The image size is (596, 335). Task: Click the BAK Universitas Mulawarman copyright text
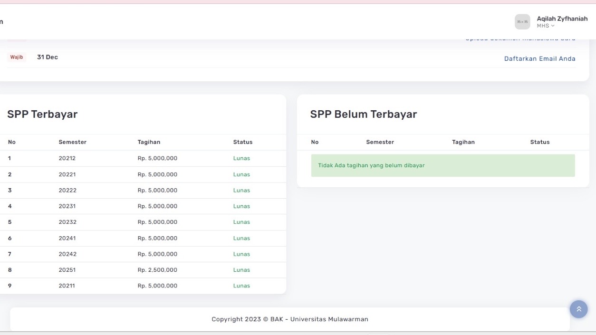point(289,319)
